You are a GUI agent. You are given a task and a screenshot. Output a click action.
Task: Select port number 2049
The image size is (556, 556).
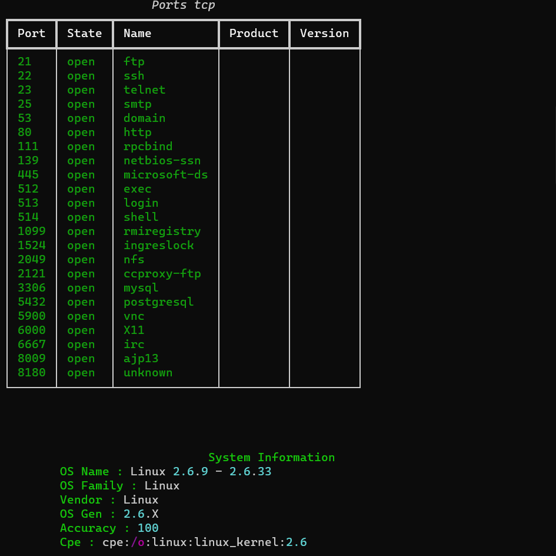pyautogui.click(x=32, y=260)
